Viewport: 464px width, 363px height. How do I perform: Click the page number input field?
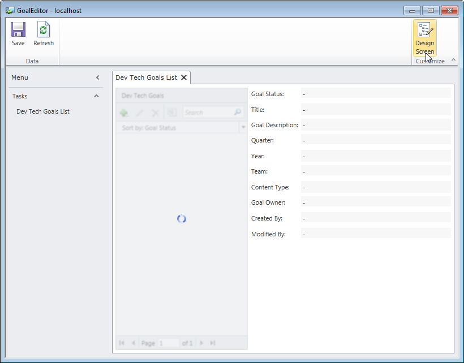(x=168, y=343)
